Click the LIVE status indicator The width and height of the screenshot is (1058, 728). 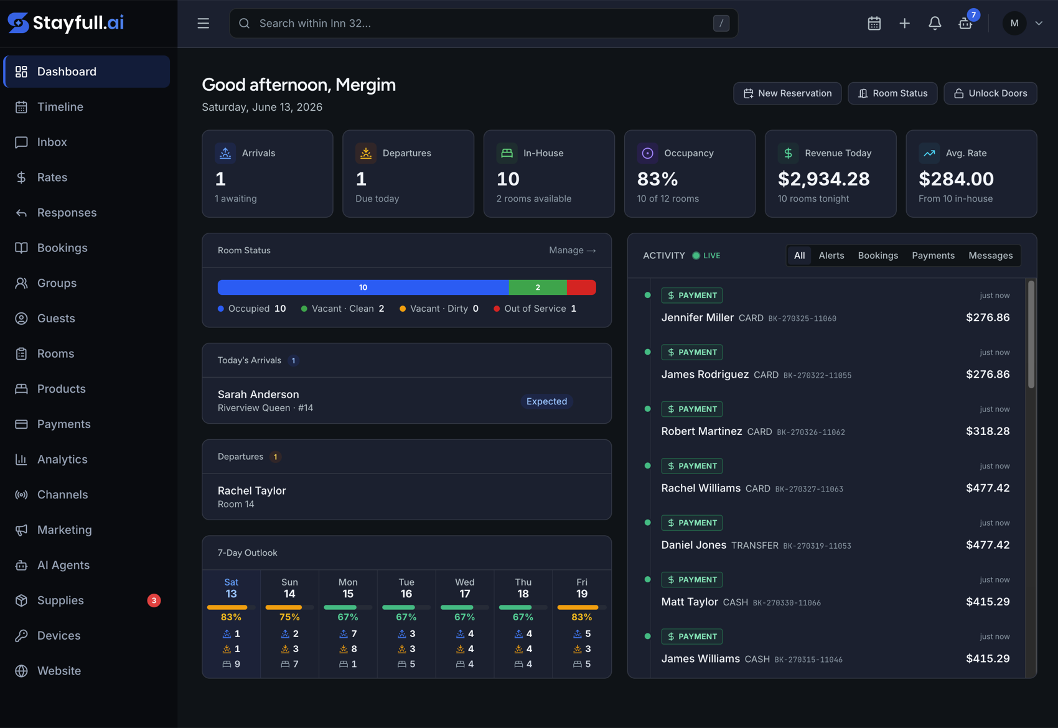[x=706, y=256]
